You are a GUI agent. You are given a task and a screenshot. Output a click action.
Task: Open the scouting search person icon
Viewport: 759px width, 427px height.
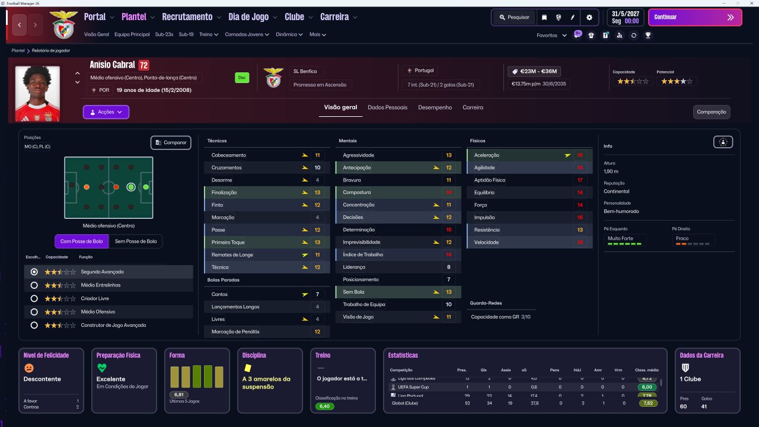coord(620,35)
